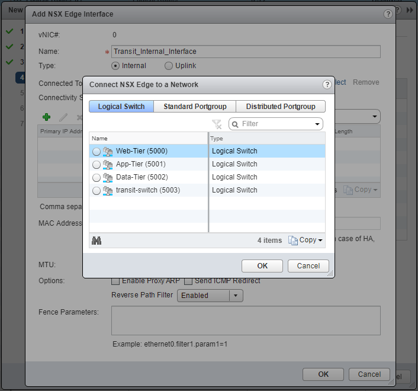Viewport: 418px width, 391px height.
Task: Open help for Add NSX Edge Interface
Action: coord(388,14)
